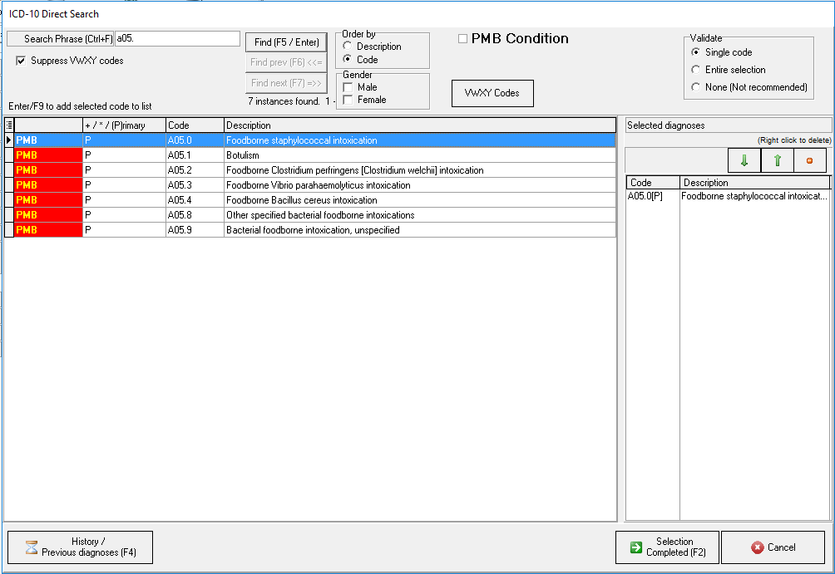This screenshot has width=835, height=574.
Task: Set validation to Entire selection
Action: (696, 70)
